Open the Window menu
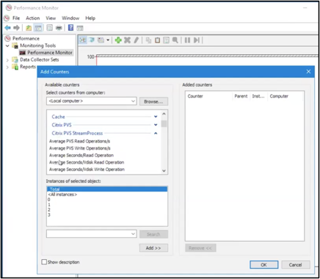 pos(70,18)
